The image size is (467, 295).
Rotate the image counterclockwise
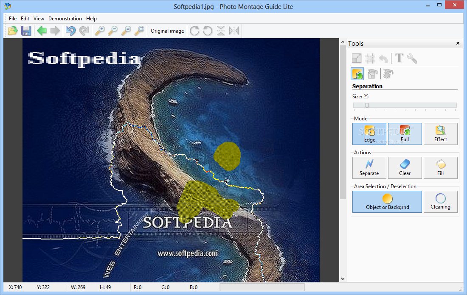pyautogui.click(x=208, y=31)
